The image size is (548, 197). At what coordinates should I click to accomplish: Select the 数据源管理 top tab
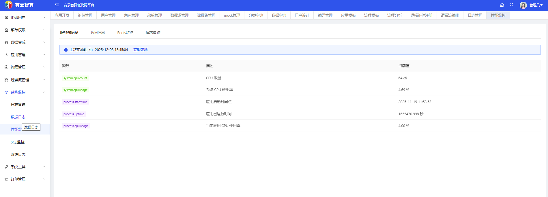(179, 15)
